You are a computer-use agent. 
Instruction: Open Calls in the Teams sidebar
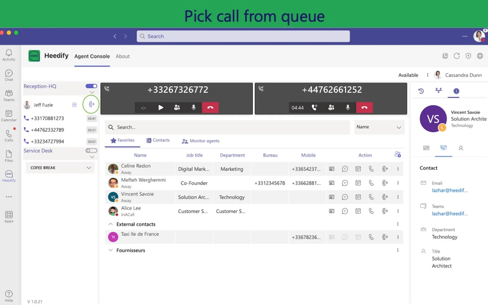pos(9,135)
